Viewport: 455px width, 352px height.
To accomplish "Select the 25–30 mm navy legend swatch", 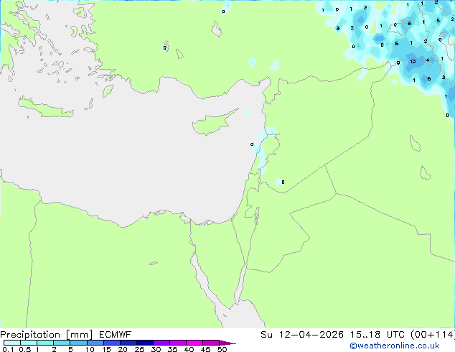I will tap(144, 343).
